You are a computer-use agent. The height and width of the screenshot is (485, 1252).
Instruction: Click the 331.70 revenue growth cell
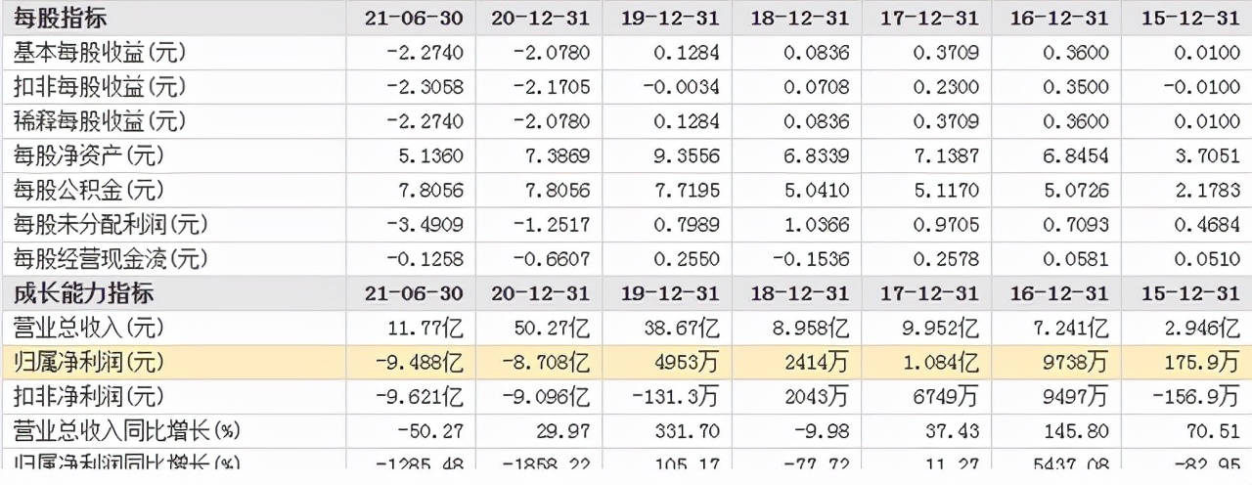690,430
